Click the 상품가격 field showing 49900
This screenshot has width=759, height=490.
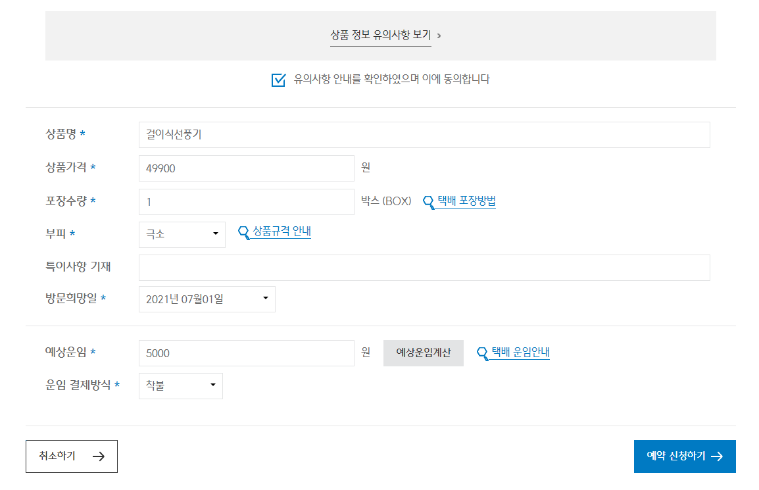click(x=247, y=168)
